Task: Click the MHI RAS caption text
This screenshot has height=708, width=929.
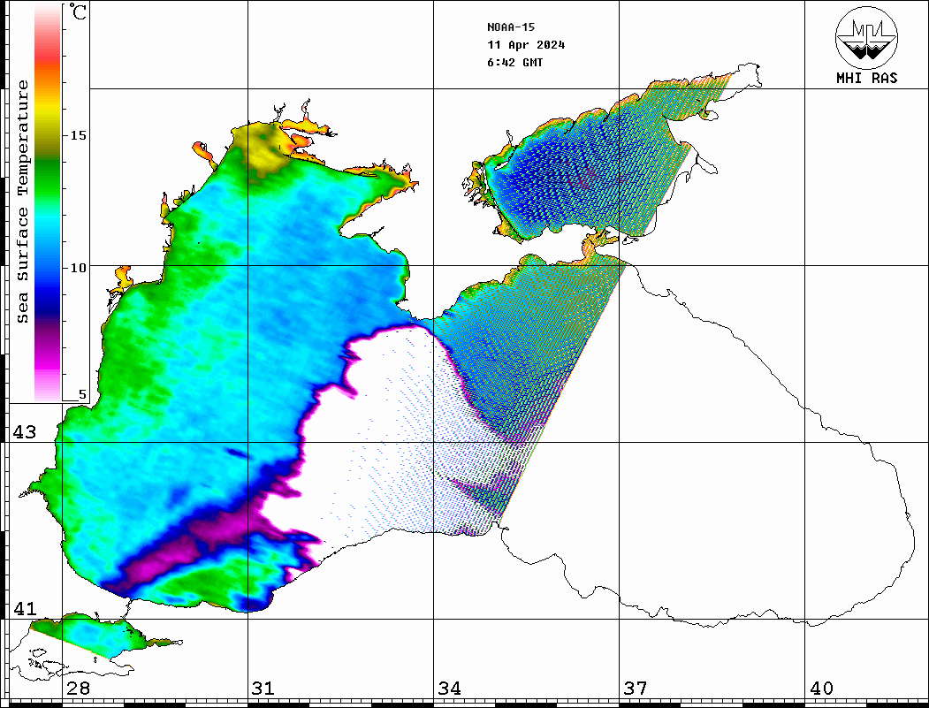Action: pos(866,78)
